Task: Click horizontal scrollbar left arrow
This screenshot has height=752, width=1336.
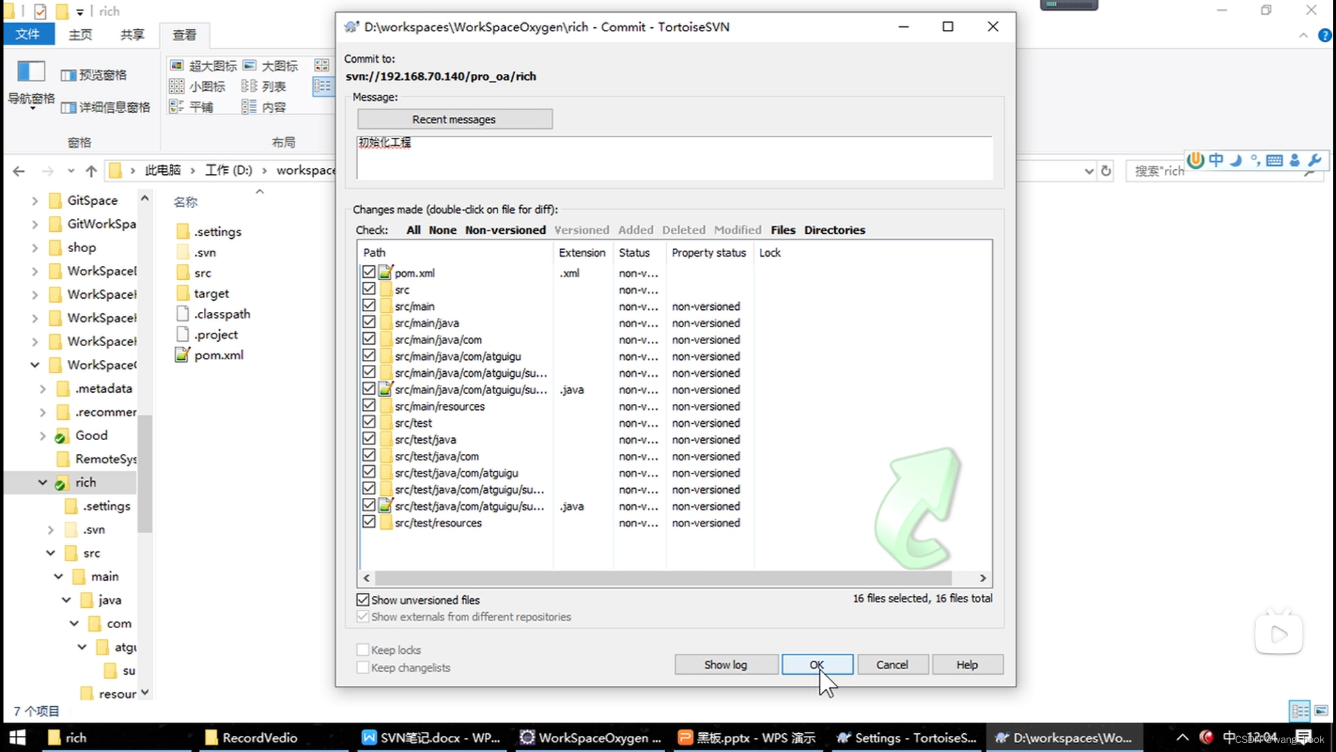Action: 367,578
